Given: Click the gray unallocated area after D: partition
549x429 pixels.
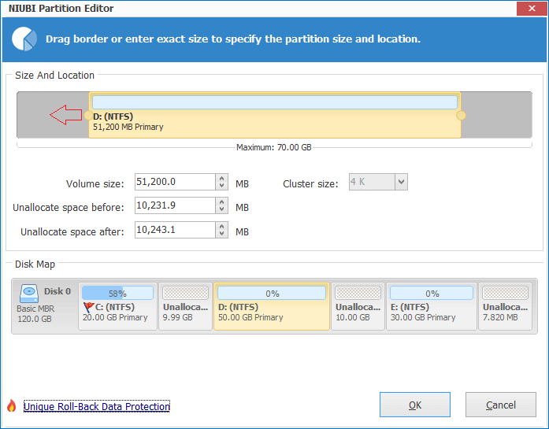Looking at the screenshot, I should 496,115.
